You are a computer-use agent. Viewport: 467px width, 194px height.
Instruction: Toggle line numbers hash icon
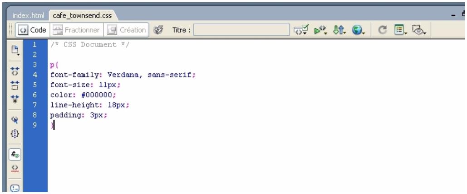click(15, 154)
